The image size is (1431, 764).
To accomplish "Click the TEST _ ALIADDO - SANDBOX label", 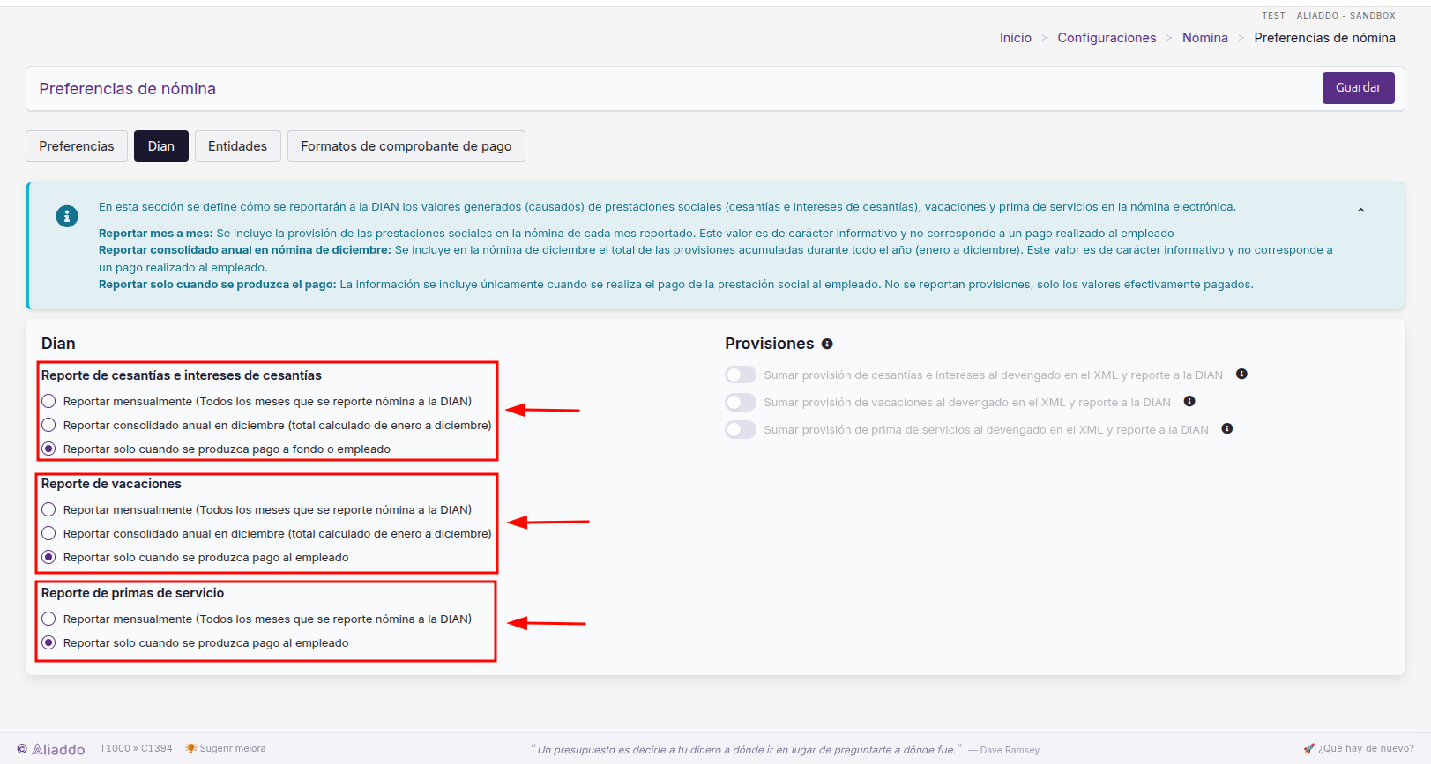I will (1329, 15).
